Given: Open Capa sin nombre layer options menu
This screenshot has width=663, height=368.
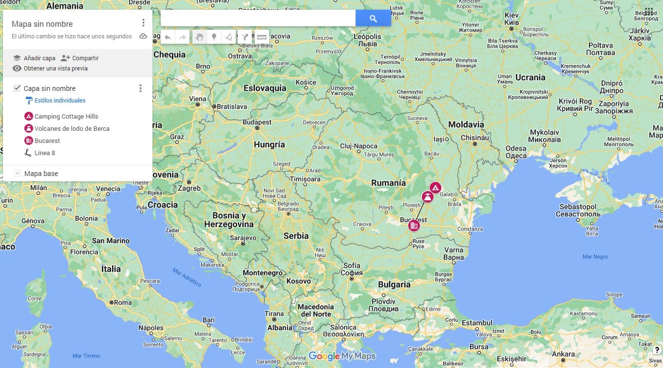Looking at the screenshot, I should (x=140, y=88).
